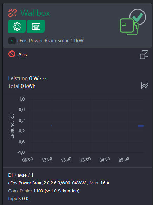Viewport: 153px width, 205px height.
Task: Click the red 'Aus' disabled icon
Action: (x=12, y=54)
